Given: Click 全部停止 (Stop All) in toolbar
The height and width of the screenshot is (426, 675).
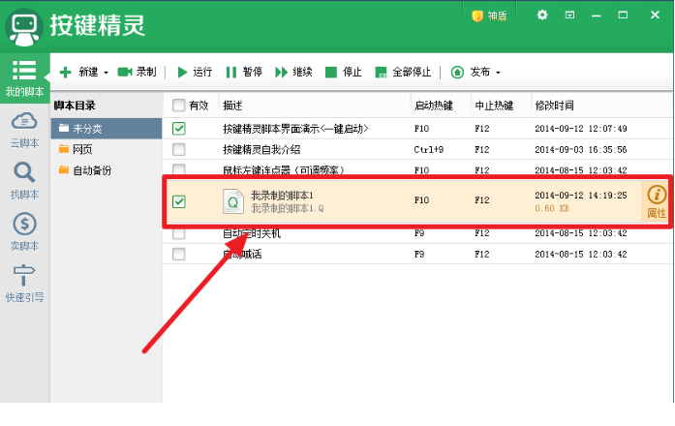Looking at the screenshot, I should click(x=382, y=72).
